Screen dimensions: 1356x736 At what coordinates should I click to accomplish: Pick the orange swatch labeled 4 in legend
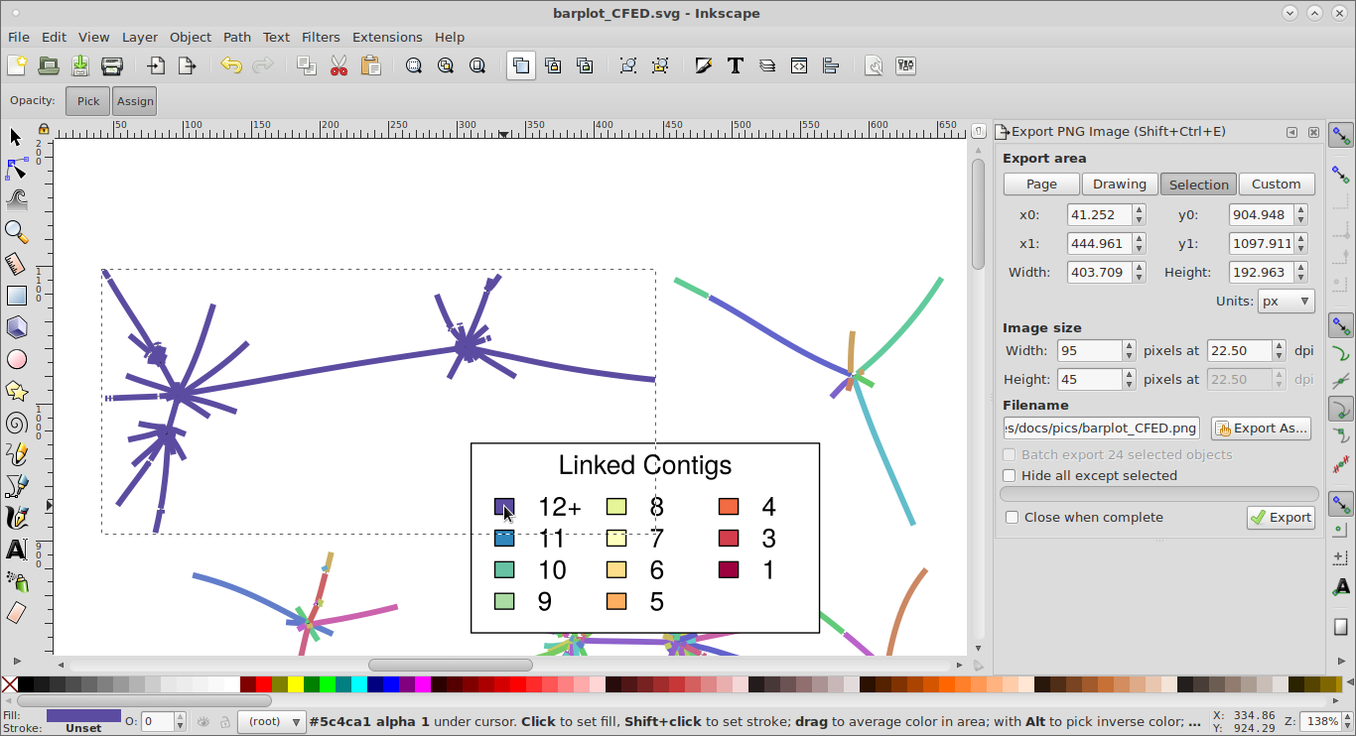click(x=729, y=507)
